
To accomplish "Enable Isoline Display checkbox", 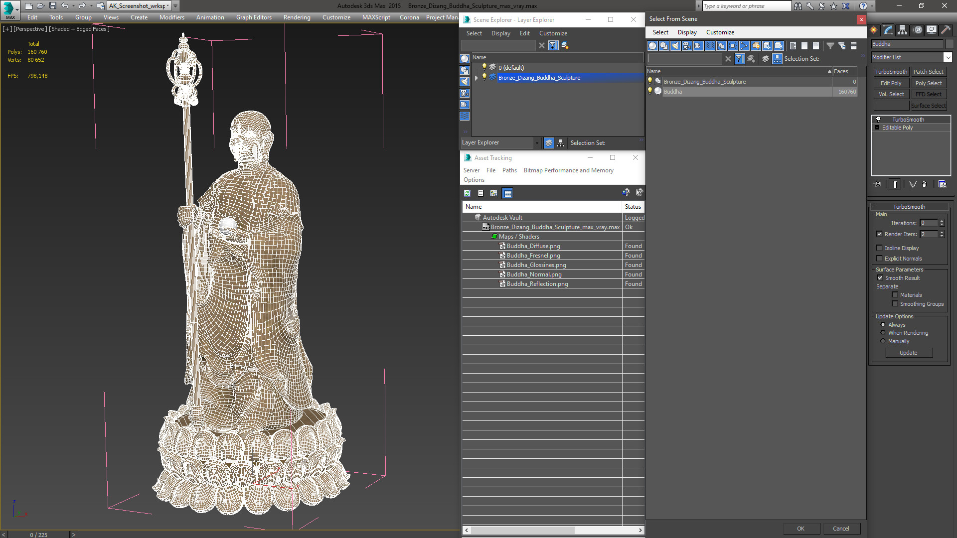I will point(879,248).
